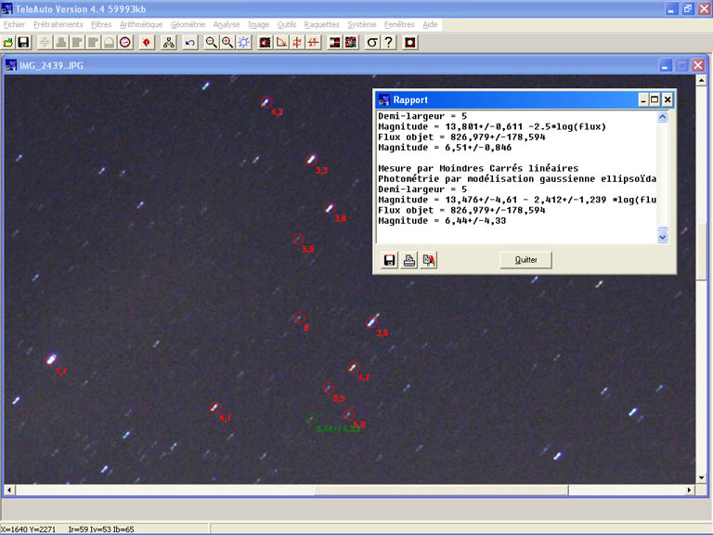Screen dimensions: 713x535
Task: Click the red clock toolbar icon
Action: point(125,43)
